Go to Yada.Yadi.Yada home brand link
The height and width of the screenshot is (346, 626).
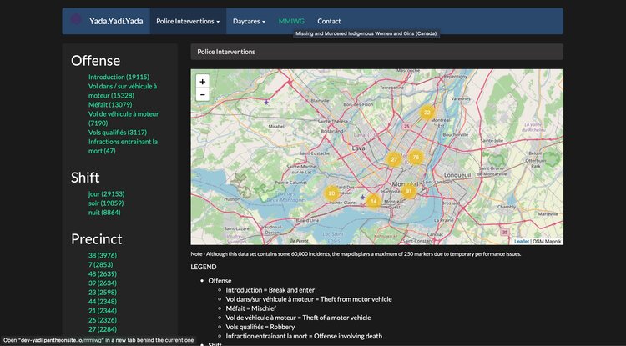coord(116,21)
